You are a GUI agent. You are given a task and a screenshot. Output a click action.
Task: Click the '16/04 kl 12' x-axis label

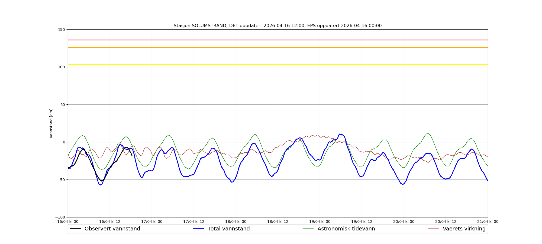point(110,221)
